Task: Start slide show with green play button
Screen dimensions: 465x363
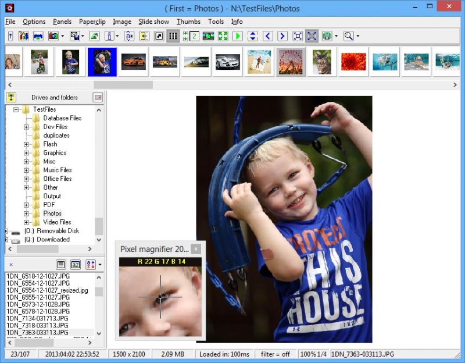Action: (x=238, y=36)
